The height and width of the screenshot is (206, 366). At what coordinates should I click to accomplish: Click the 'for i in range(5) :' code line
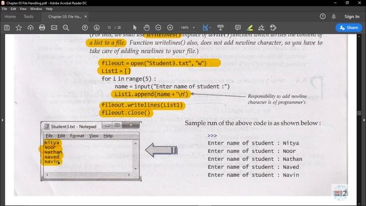pos(129,79)
